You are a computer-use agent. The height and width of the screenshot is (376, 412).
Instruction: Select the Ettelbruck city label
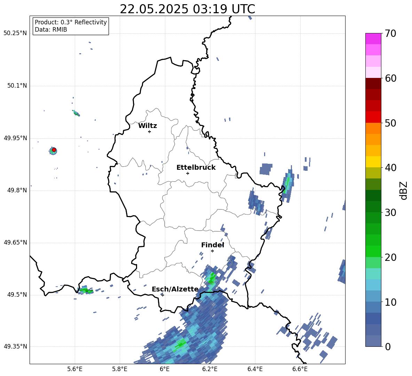pos(196,167)
